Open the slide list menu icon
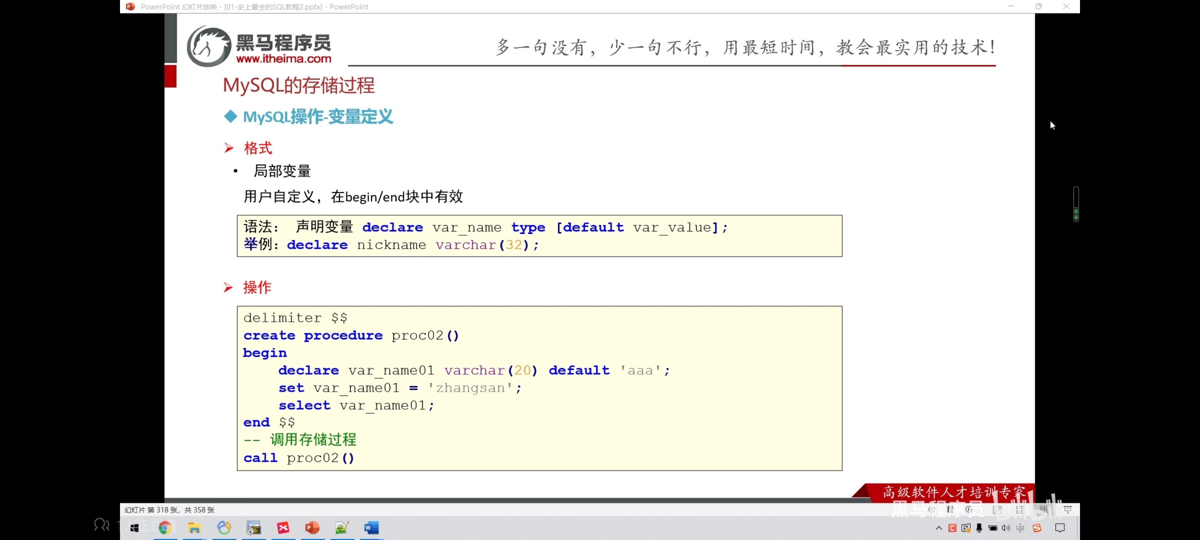Image resolution: width=1200 pixels, height=540 pixels. click(x=950, y=510)
